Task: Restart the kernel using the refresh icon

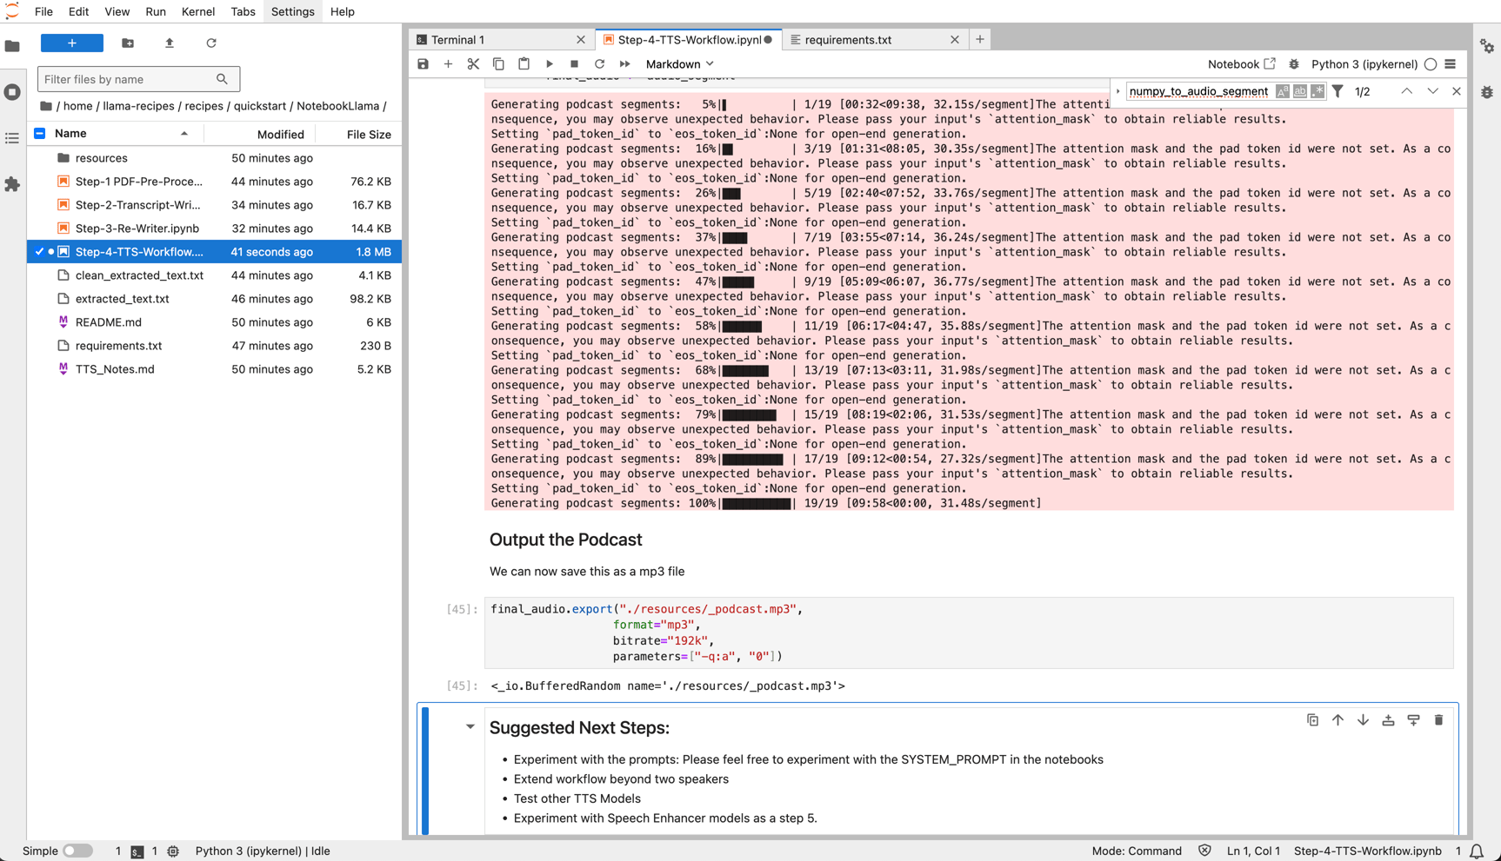Action: [x=599, y=63]
